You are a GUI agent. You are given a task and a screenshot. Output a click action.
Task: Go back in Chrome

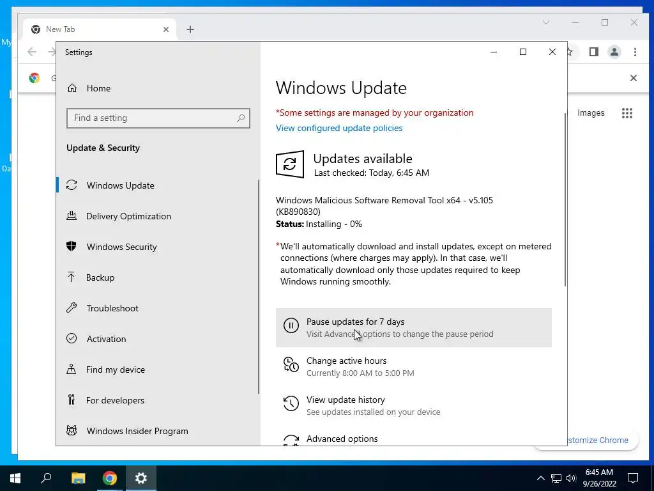tap(32, 52)
